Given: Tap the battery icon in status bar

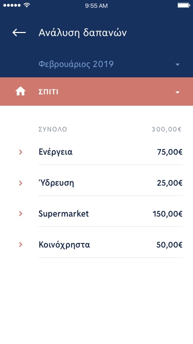Looking at the screenshot, I should (184, 5).
